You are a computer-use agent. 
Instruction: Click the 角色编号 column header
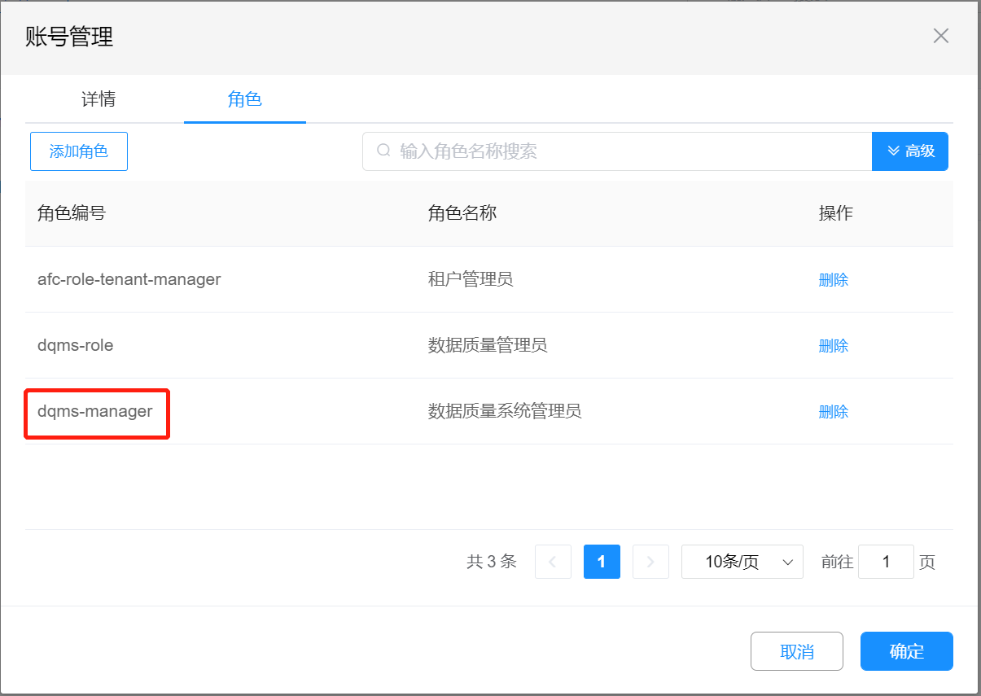click(x=72, y=213)
